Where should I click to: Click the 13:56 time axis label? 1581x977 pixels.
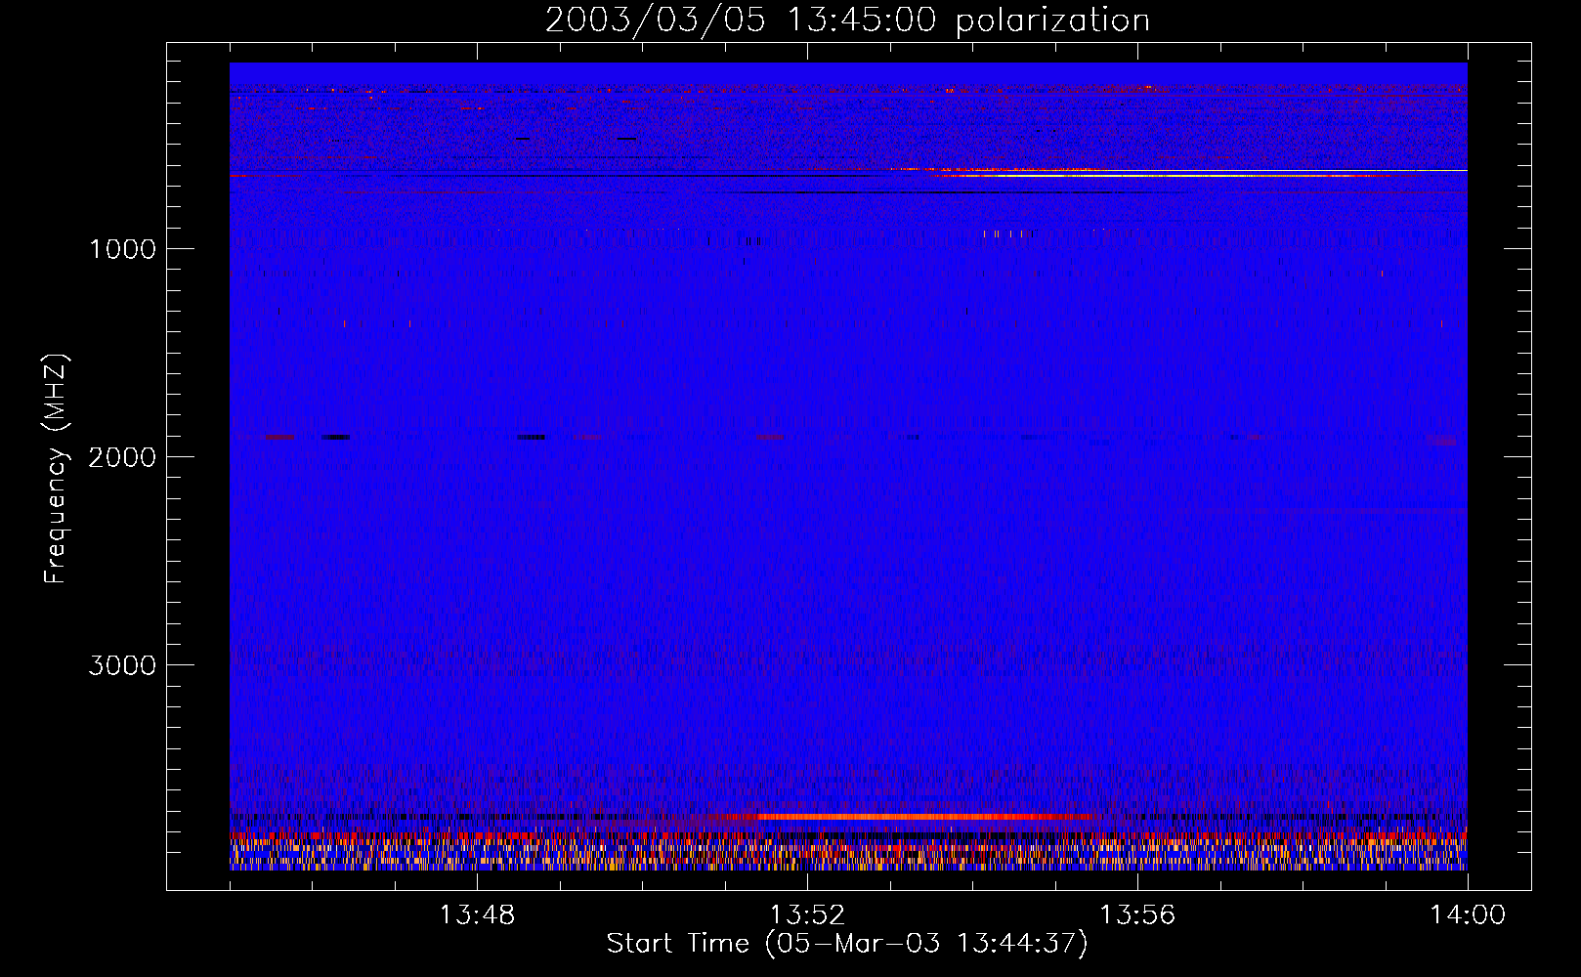point(1137,915)
